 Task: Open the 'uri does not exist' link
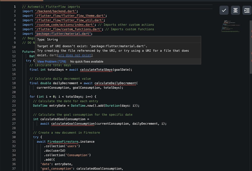(75, 55)
